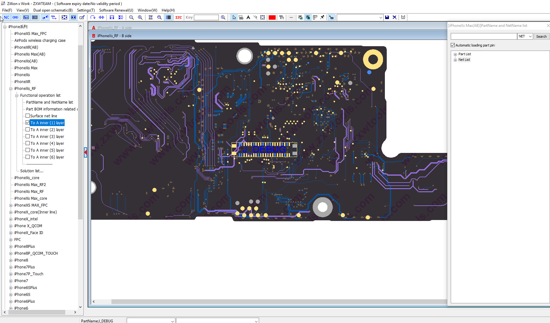The height and width of the screenshot is (323, 550).
Task: Open PartName and NetName list item
Action: point(49,102)
